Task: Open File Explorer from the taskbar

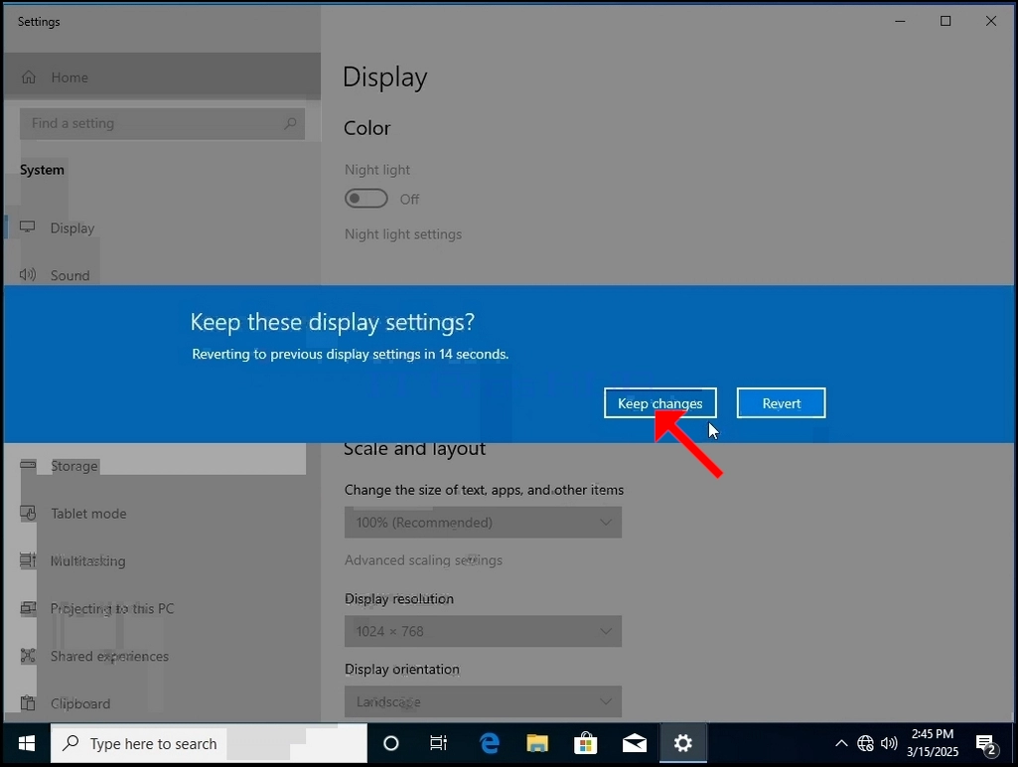Action: [537, 743]
